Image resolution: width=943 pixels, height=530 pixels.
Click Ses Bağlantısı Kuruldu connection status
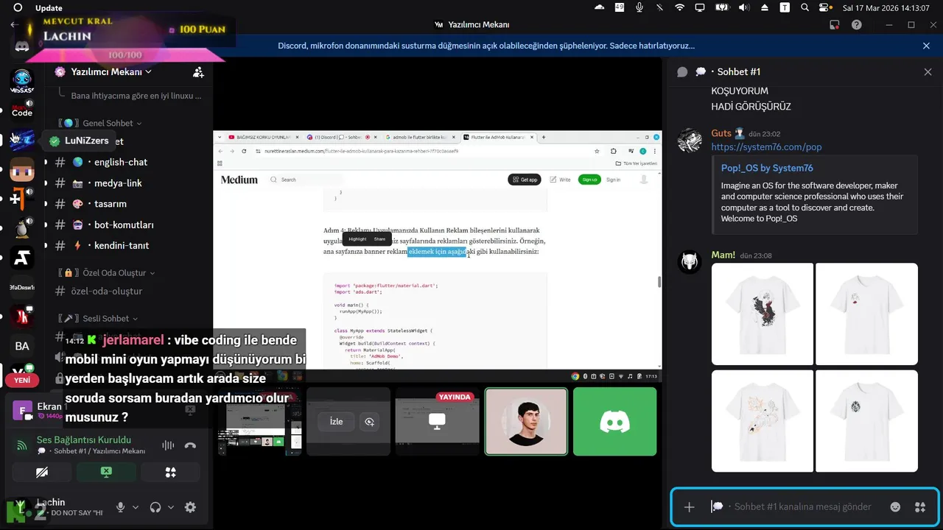pyautogui.click(x=84, y=439)
